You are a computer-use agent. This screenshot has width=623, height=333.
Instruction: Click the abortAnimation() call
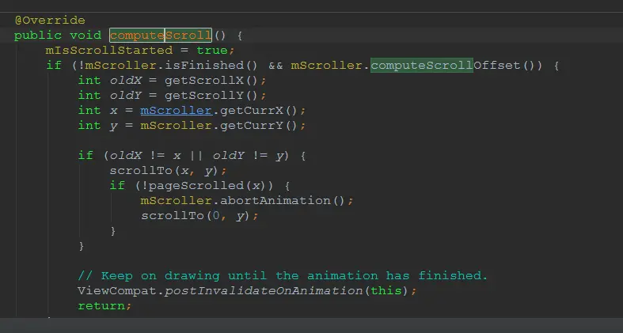pyautogui.click(x=282, y=200)
